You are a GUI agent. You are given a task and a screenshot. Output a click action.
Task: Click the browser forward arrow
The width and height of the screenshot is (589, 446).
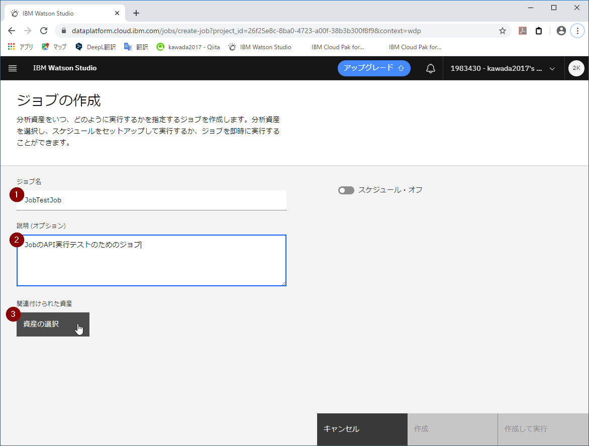(28, 31)
